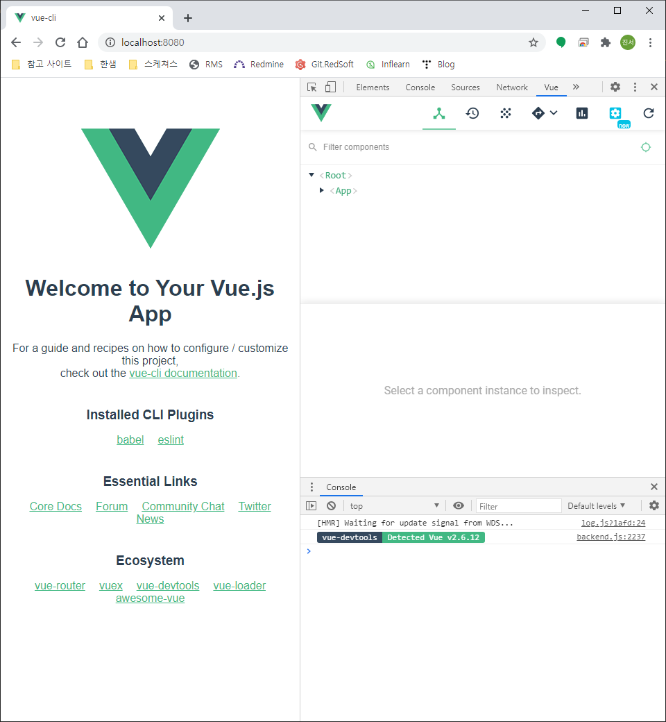The image size is (666, 722).
Task: Open console settings gear
Action: [654, 505]
